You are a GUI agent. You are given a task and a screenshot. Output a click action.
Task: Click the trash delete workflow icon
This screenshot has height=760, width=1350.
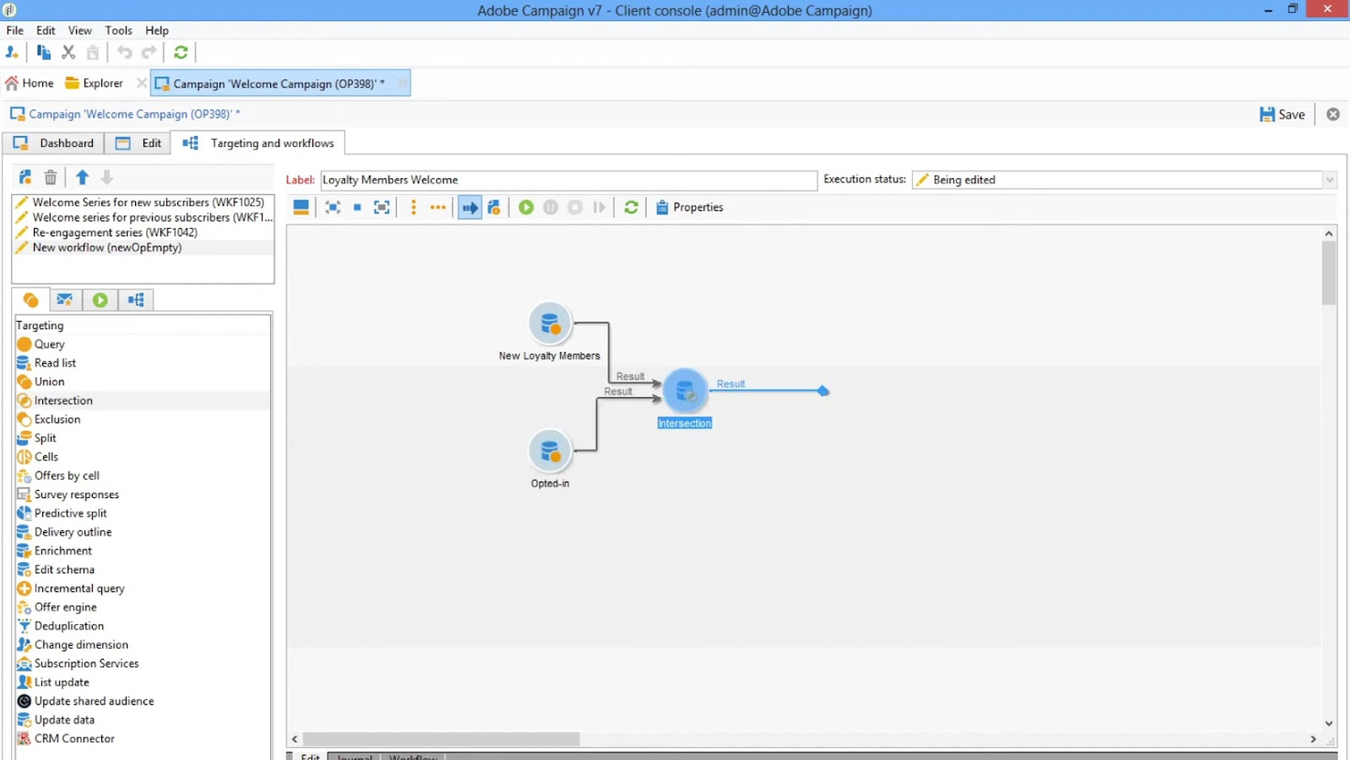click(x=51, y=177)
